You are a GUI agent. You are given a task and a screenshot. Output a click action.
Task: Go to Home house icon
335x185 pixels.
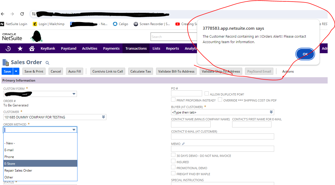point(32,49)
